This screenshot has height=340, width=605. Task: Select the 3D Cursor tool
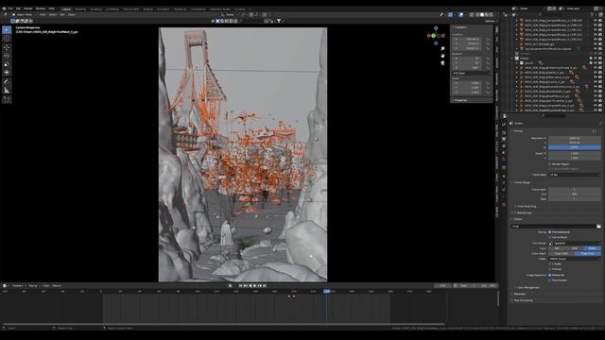pyautogui.click(x=7, y=39)
